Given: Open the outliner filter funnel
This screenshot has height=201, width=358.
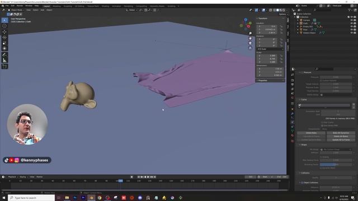Looking at the screenshot, I should [x=349, y=10].
